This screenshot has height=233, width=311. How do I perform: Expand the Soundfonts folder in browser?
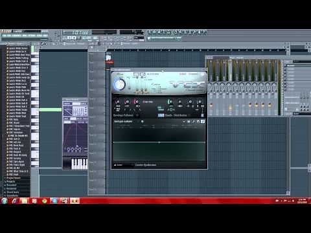(x=12, y=195)
